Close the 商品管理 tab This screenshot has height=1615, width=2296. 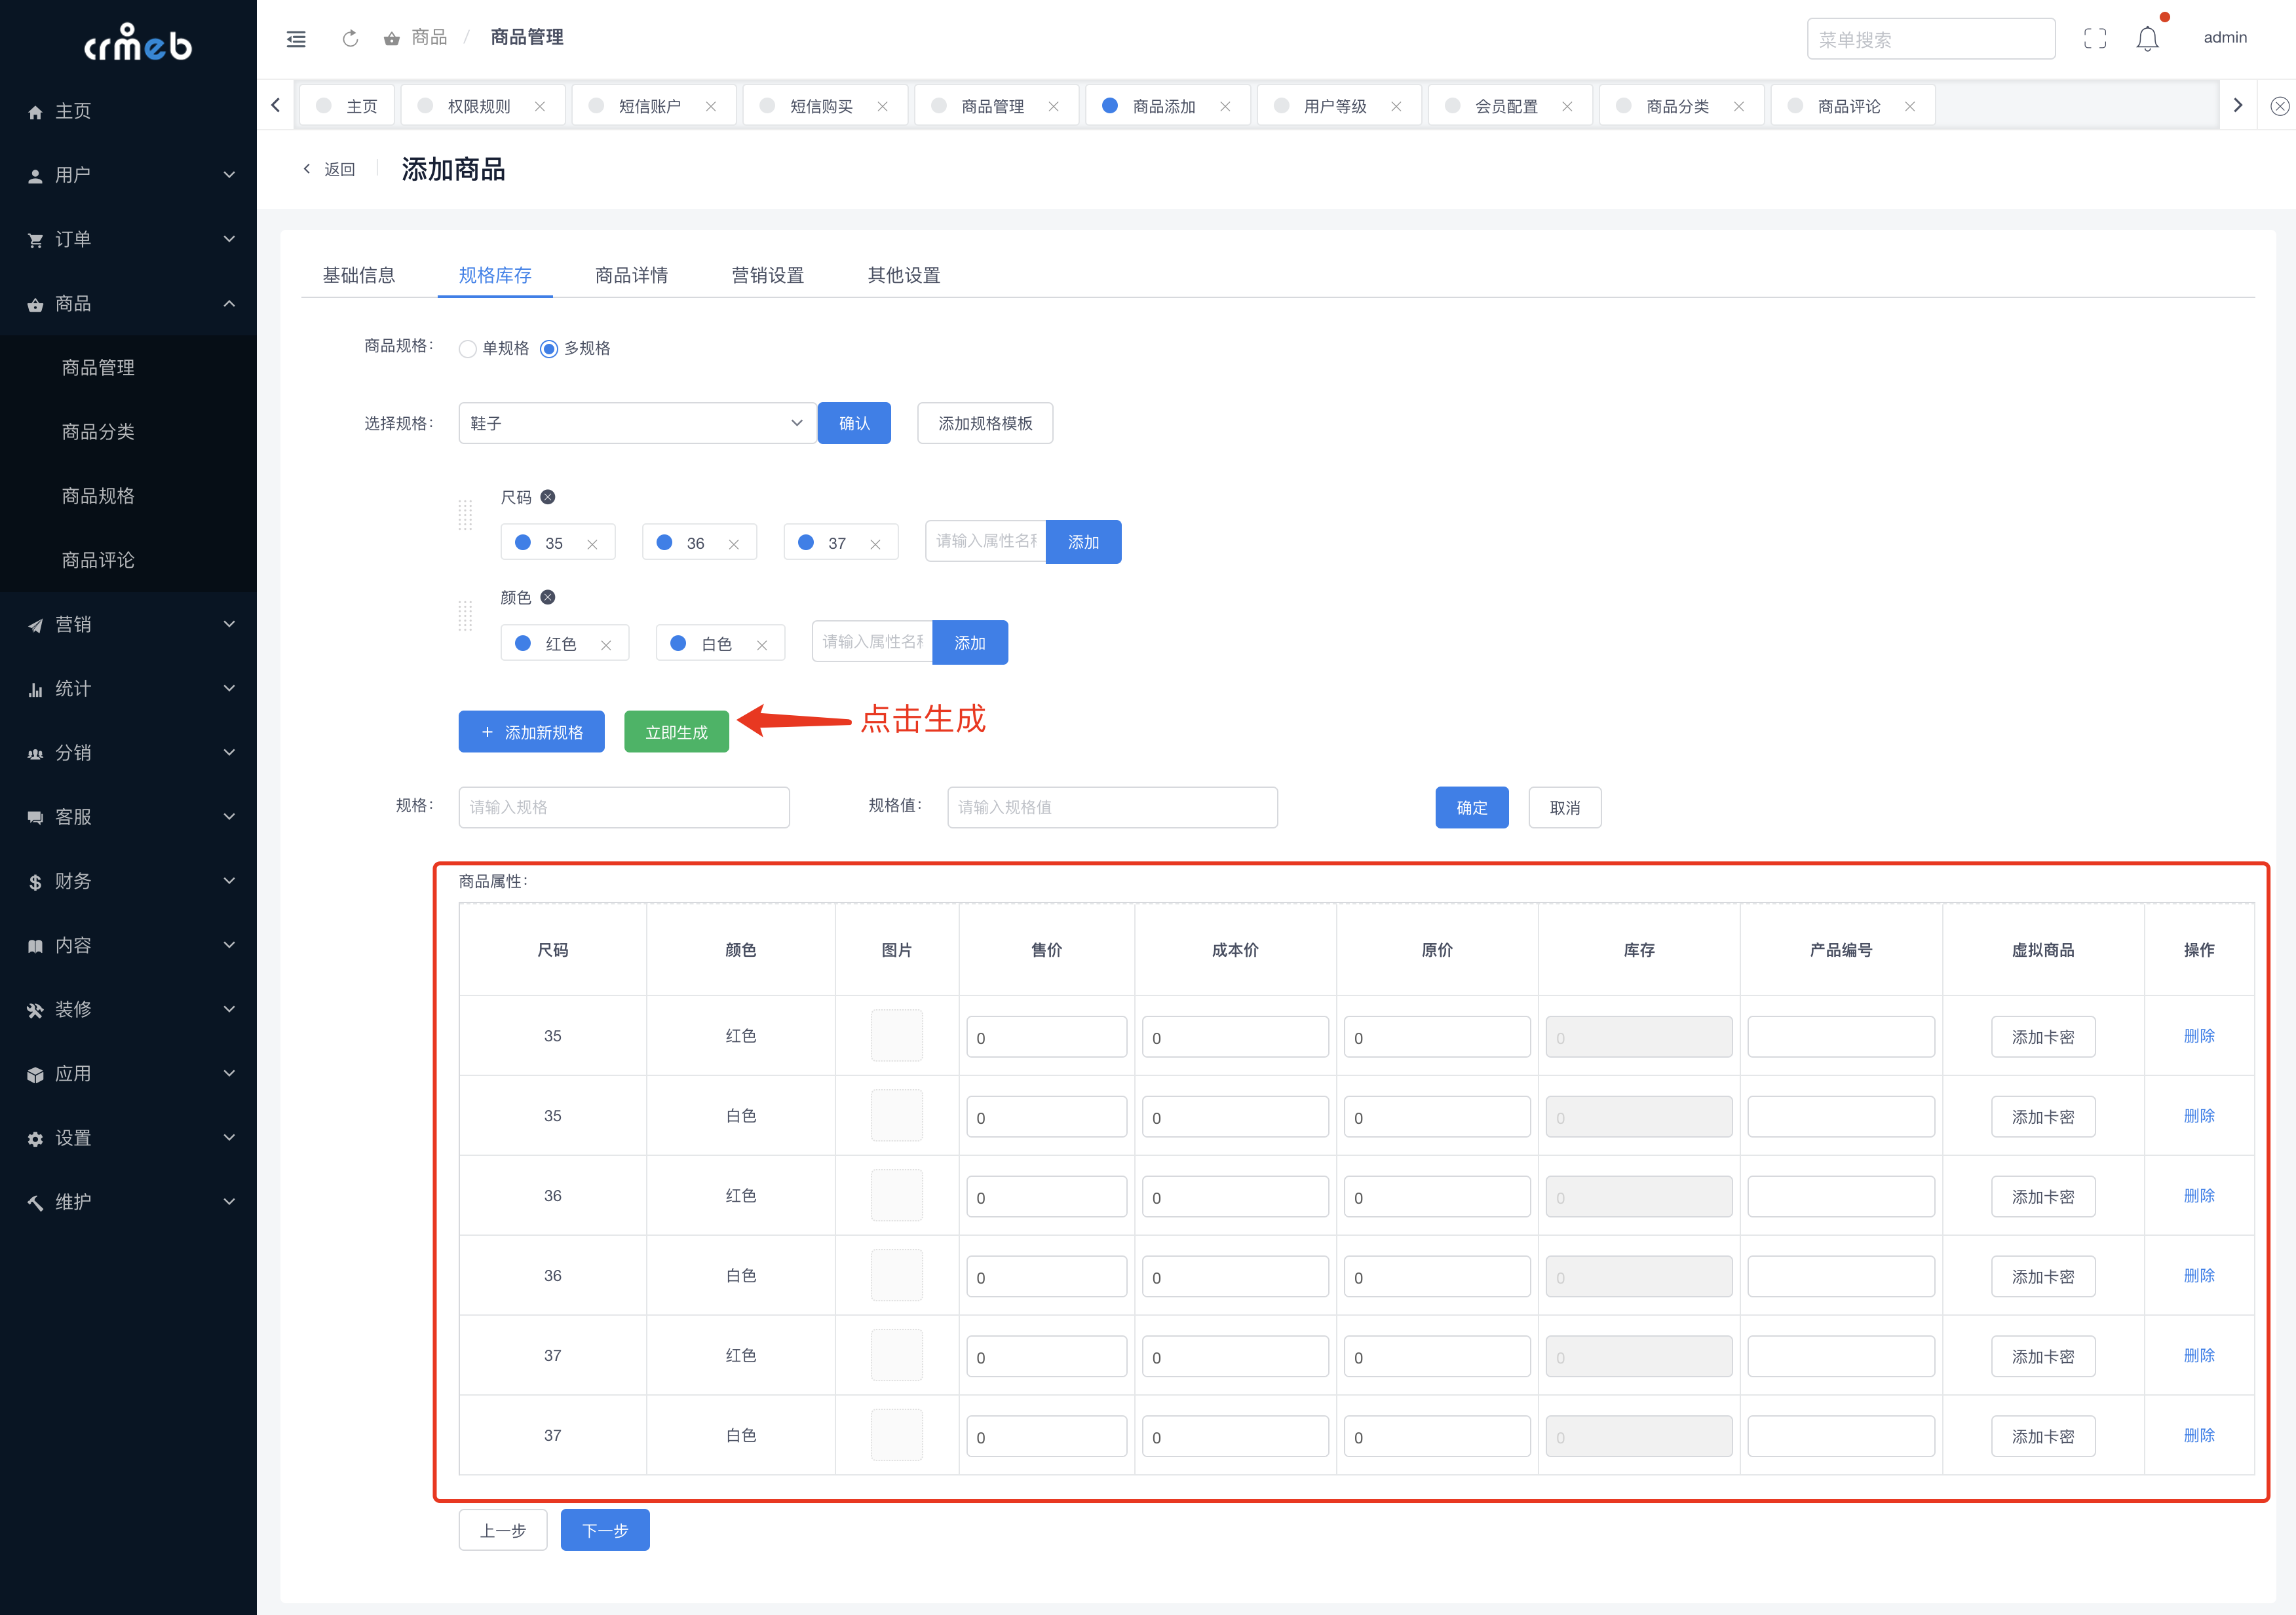[x=1054, y=106]
